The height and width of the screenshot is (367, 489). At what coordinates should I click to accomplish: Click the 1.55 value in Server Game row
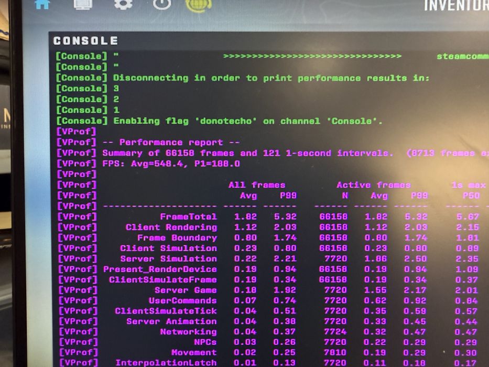pyautogui.click(x=375, y=290)
